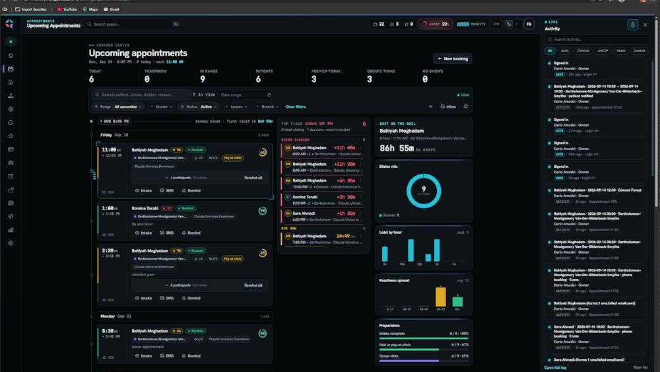660x372 pixels.
Task: Click the Group visits progress bar
Action: click(x=424, y=361)
